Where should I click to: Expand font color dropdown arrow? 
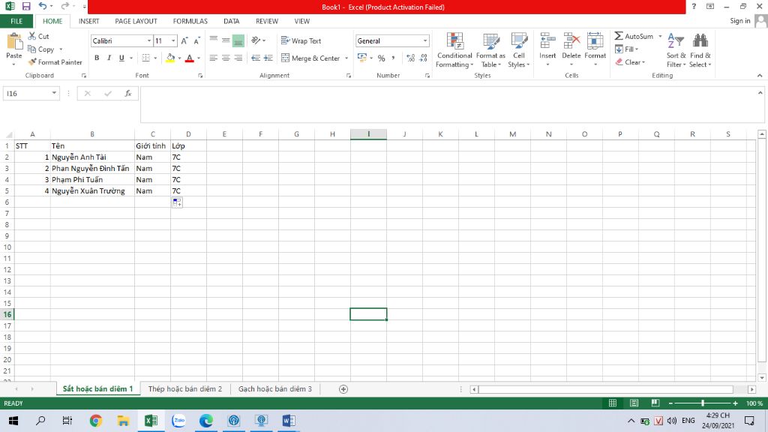[x=199, y=58]
